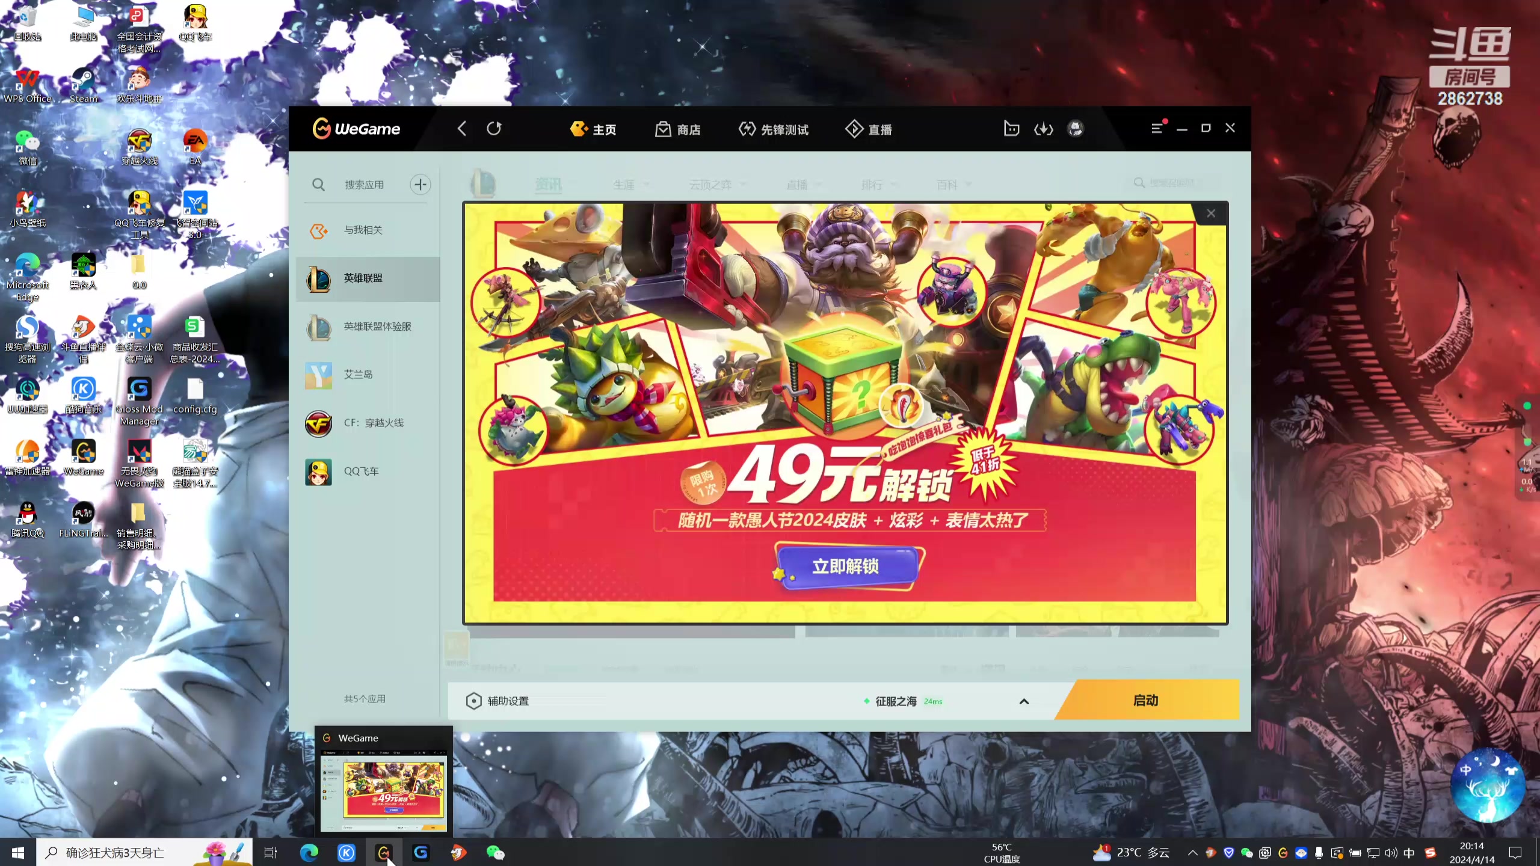Add an application with plus button

pos(420,184)
